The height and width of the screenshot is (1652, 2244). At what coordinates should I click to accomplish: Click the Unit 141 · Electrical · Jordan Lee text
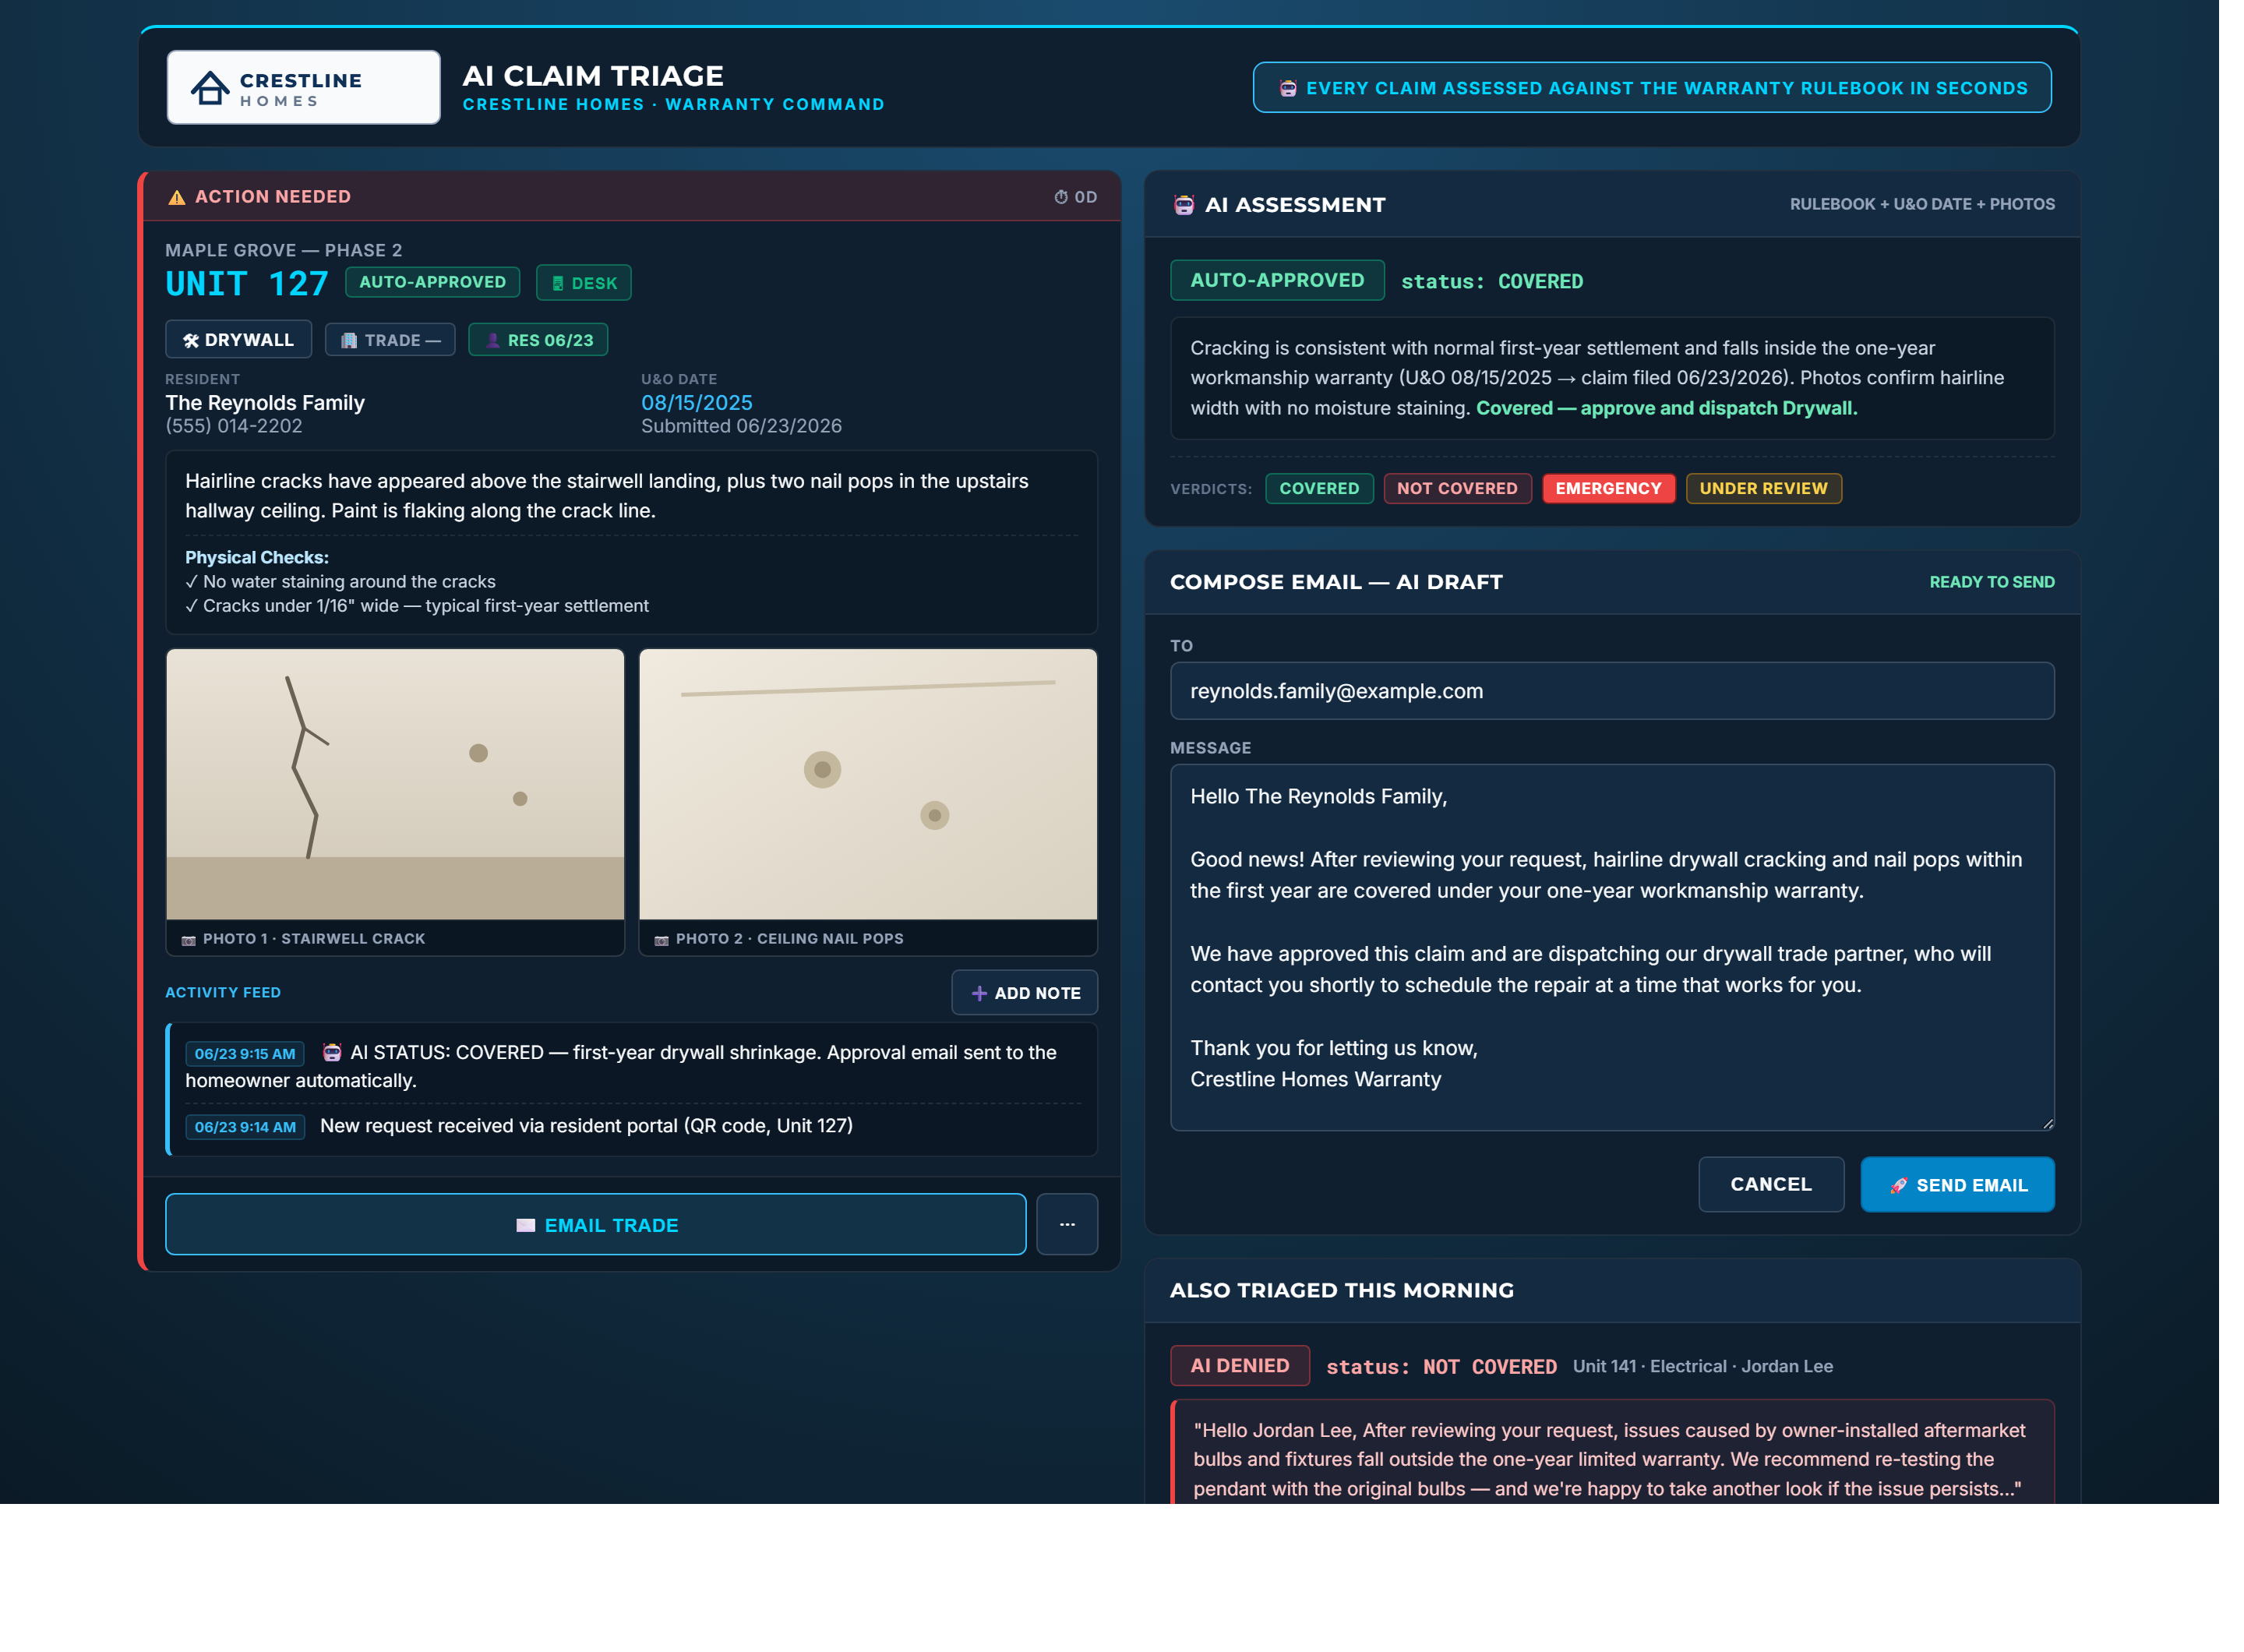click(x=1702, y=1366)
